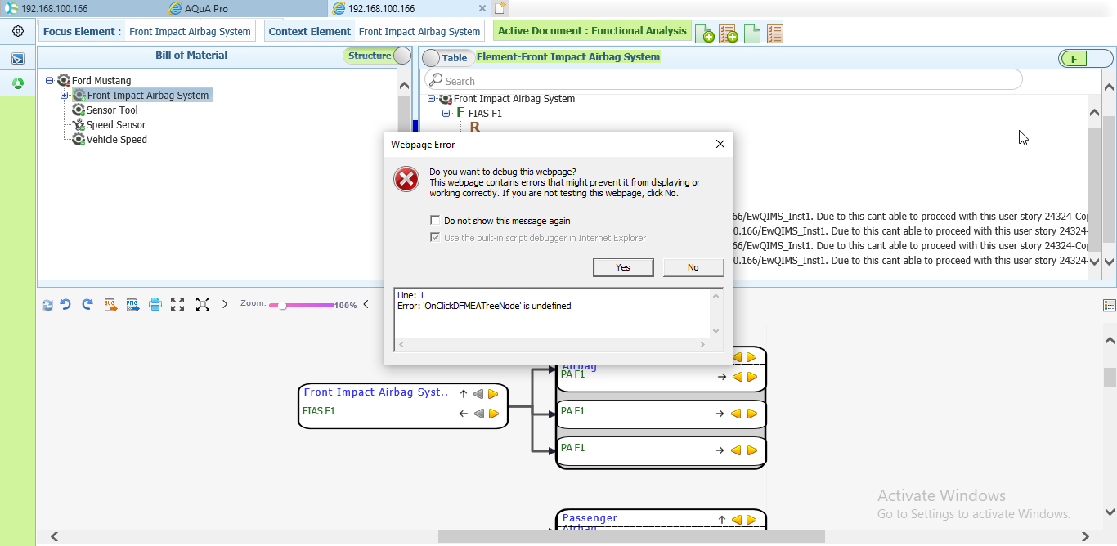Switch to the first 192.168.100.166 browser tab
Image resolution: width=1117 pixels, height=546 pixels.
pos(82,8)
